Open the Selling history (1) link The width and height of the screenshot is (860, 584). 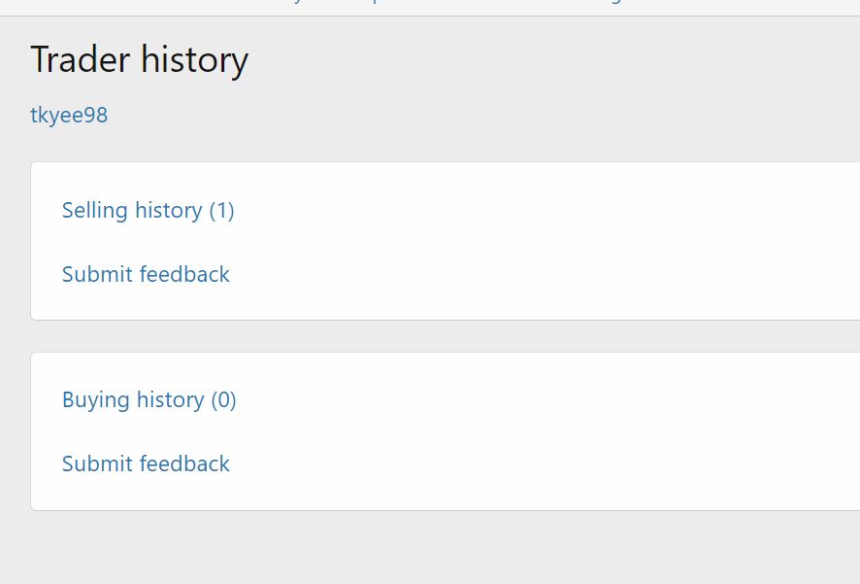148,210
